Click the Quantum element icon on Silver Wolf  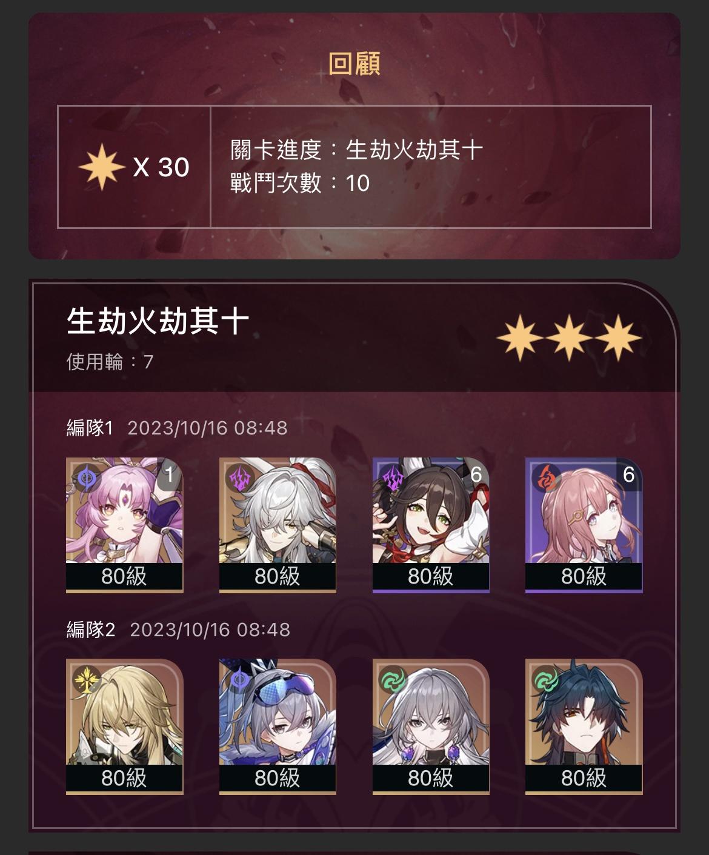pos(240,680)
